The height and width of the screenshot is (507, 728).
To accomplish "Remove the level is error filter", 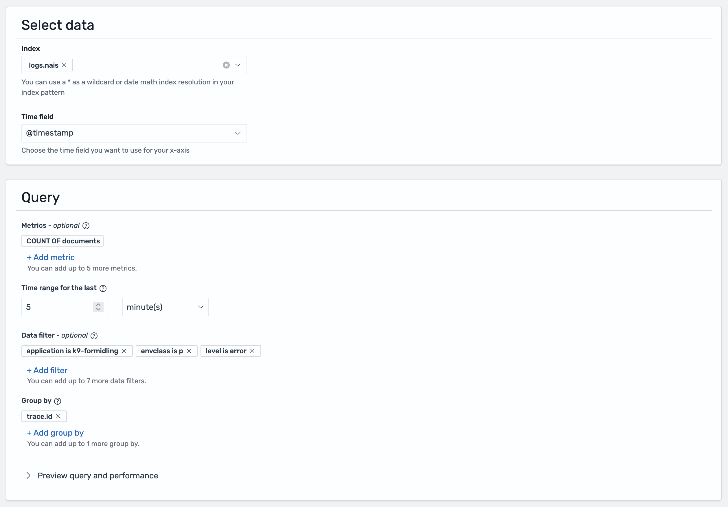I will (x=253, y=351).
